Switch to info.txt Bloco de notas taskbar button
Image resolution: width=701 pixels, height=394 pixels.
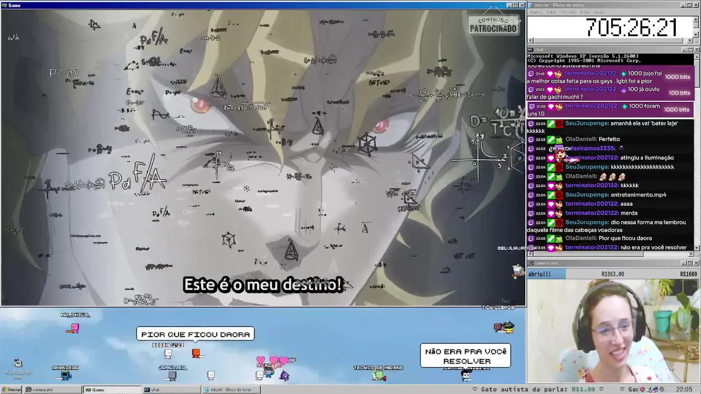pyautogui.click(x=231, y=390)
